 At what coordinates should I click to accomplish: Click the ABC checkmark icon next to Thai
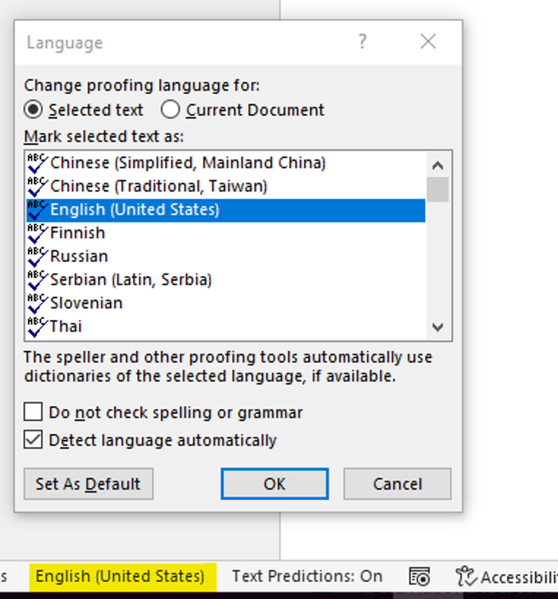click(37, 326)
